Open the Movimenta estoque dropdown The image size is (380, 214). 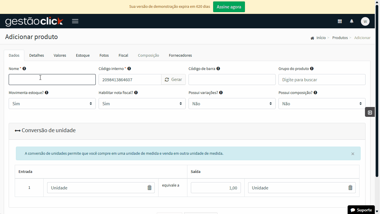(x=52, y=103)
